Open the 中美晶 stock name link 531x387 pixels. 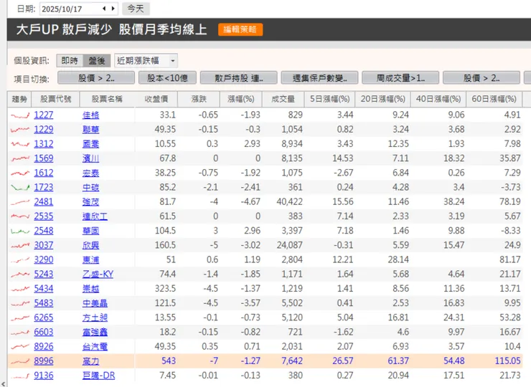tap(95, 303)
